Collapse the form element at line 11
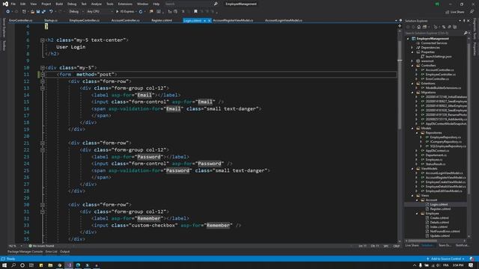 (x=43, y=75)
